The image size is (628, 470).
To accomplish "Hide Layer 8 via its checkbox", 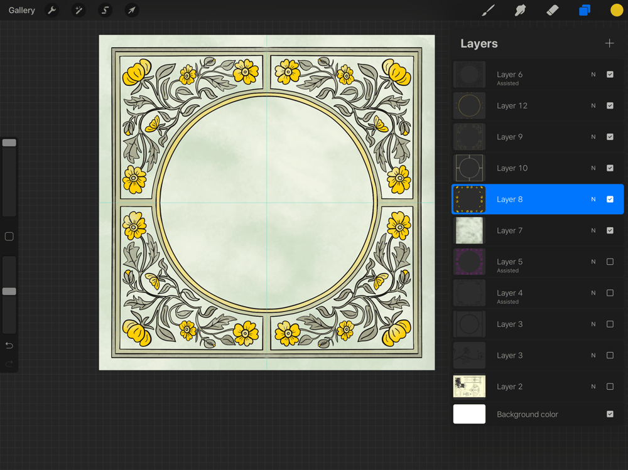I will tap(610, 200).
